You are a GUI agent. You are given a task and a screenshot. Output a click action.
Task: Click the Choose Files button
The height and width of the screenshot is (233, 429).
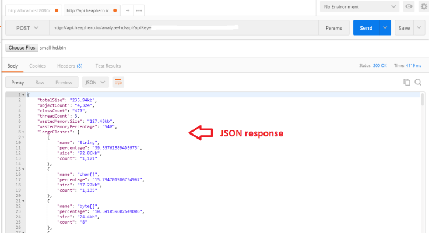click(x=22, y=48)
